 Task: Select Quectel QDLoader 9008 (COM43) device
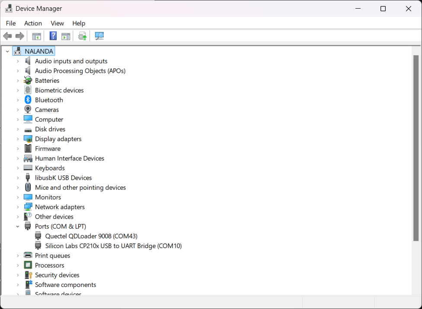pyautogui.click(x=91, y=236)
